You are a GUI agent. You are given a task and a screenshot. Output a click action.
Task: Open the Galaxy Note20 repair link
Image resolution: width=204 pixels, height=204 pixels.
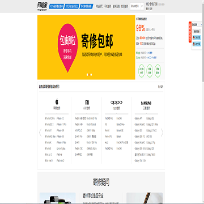click(x=139, y=125)
